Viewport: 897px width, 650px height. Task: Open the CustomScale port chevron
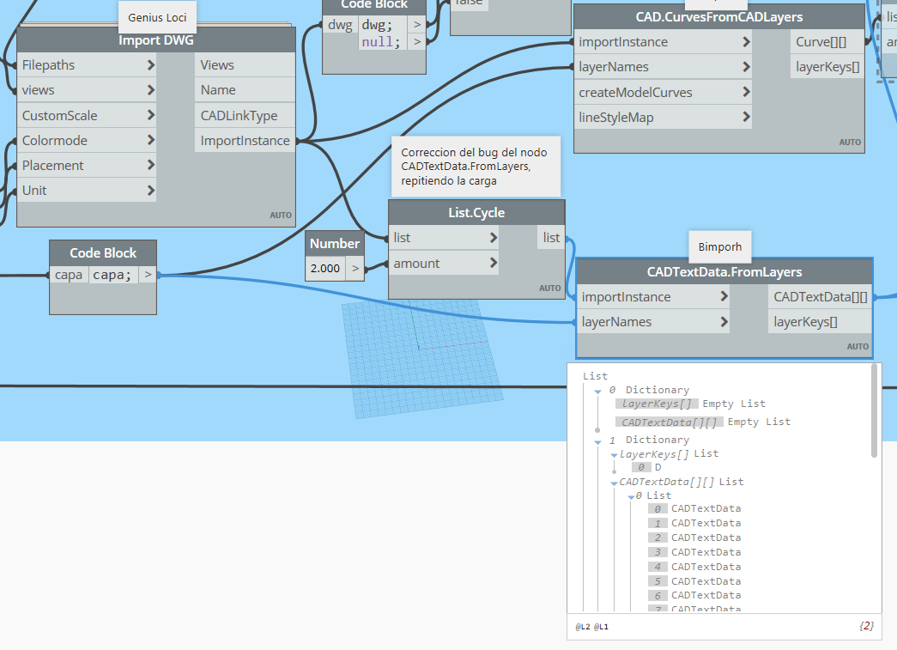(150, 115)
